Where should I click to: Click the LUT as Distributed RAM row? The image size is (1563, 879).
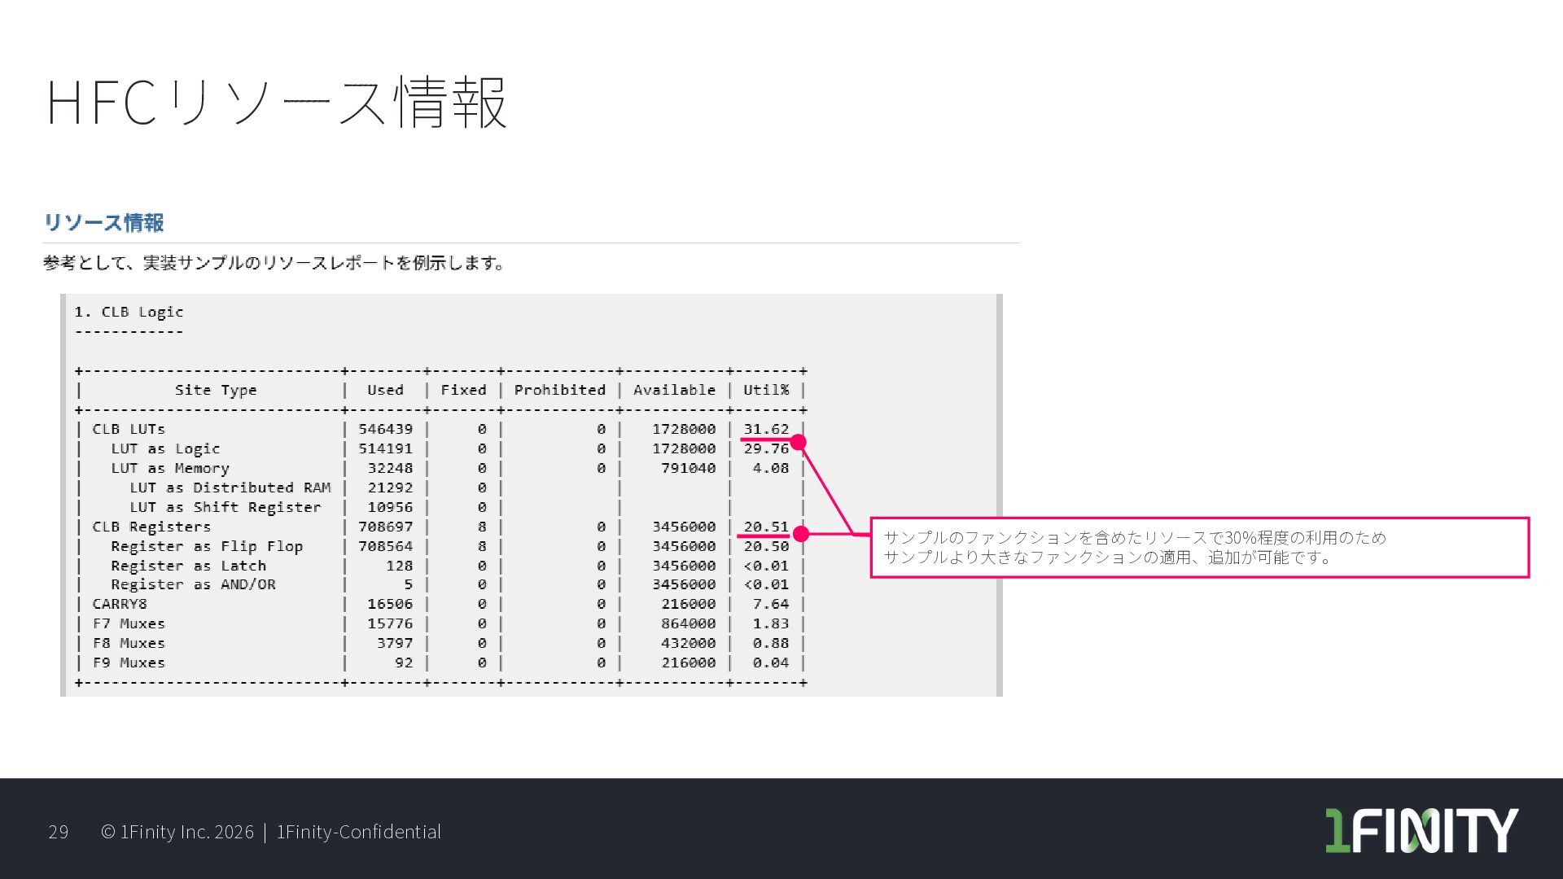click(230, 488)
